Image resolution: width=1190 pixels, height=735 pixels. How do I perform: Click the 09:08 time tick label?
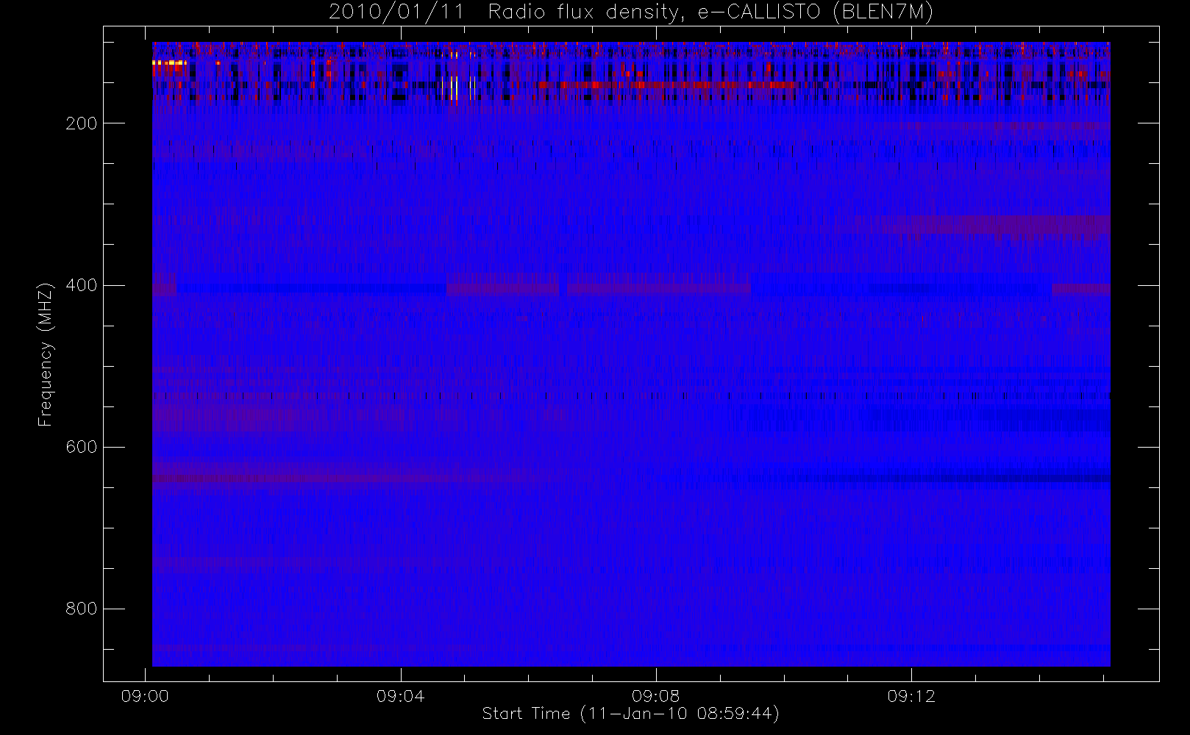(x=655, y=696)
